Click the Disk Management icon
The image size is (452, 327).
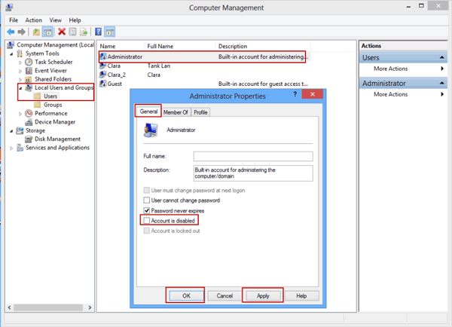[x=29, y=139]
